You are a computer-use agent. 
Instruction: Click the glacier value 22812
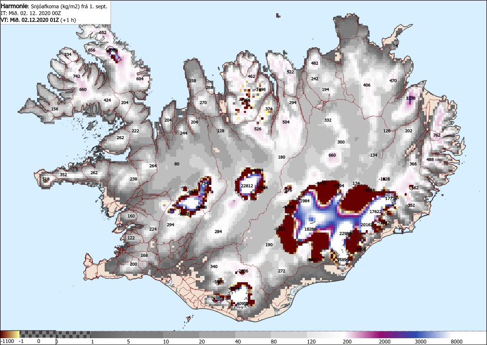(x=247, y=186)
